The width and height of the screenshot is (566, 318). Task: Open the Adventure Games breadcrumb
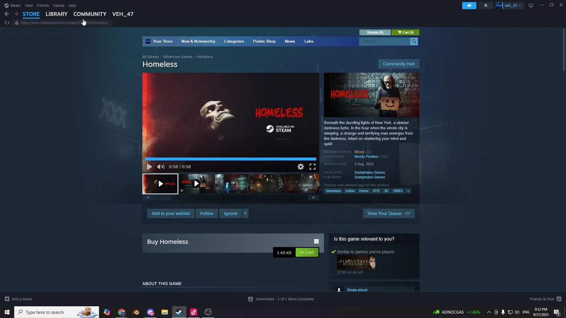(178, 57)
